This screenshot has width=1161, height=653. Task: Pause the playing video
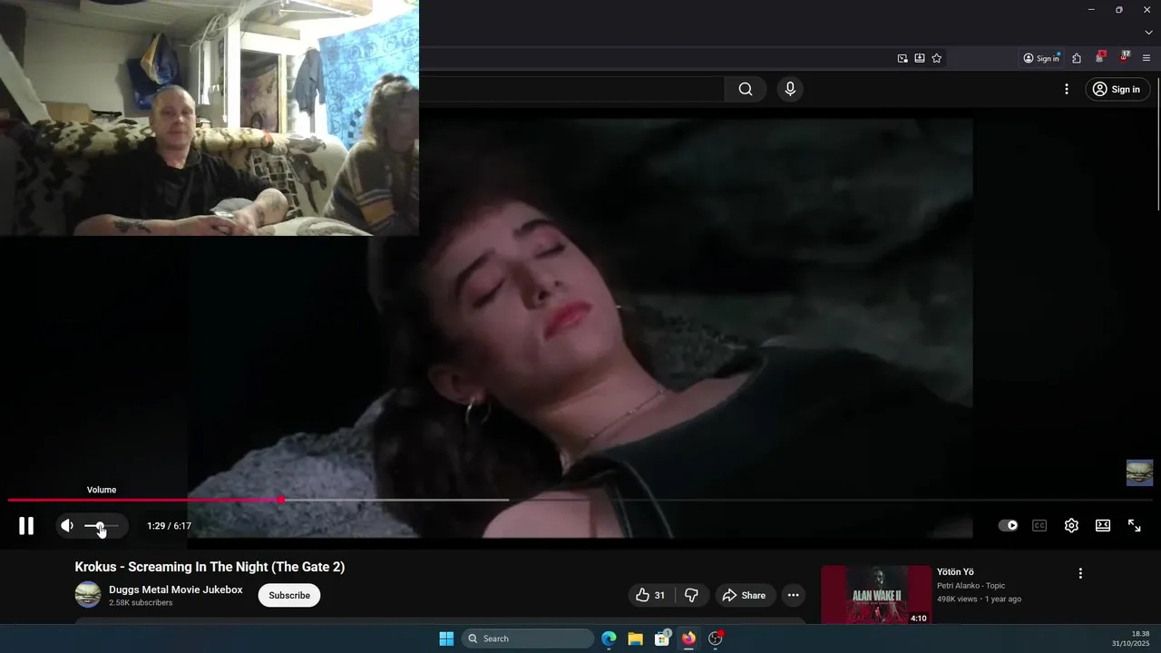[26, 526]
